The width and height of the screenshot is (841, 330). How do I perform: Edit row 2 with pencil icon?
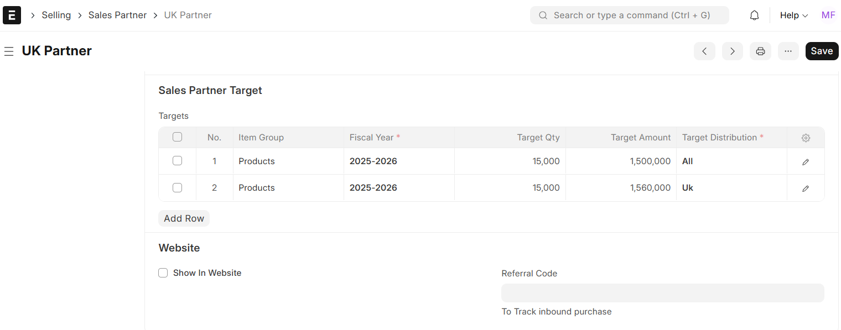[806, 188]
